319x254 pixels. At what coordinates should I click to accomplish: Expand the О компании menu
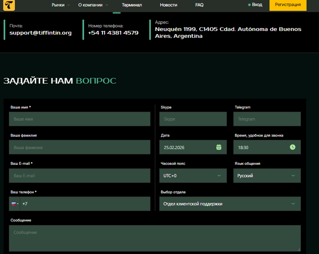(x=93, y=5)
